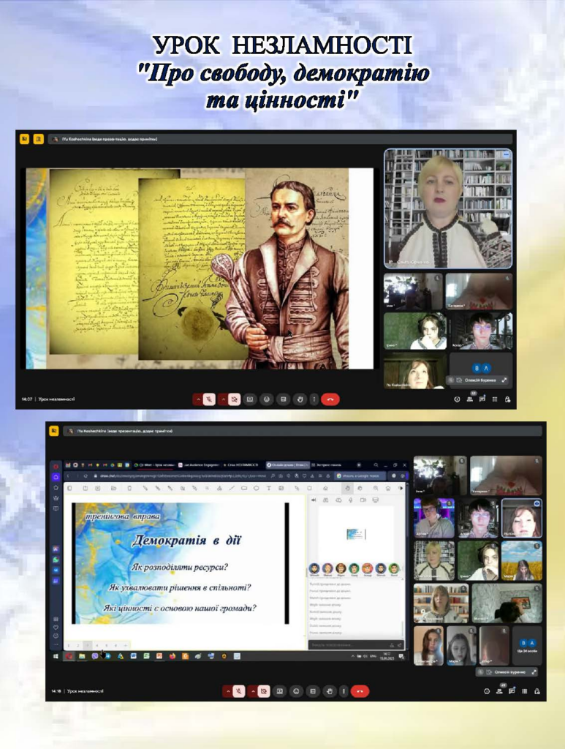565x749 pixels.
Task: Open more options menu in upper Meet toolbar
Action: 314,399
